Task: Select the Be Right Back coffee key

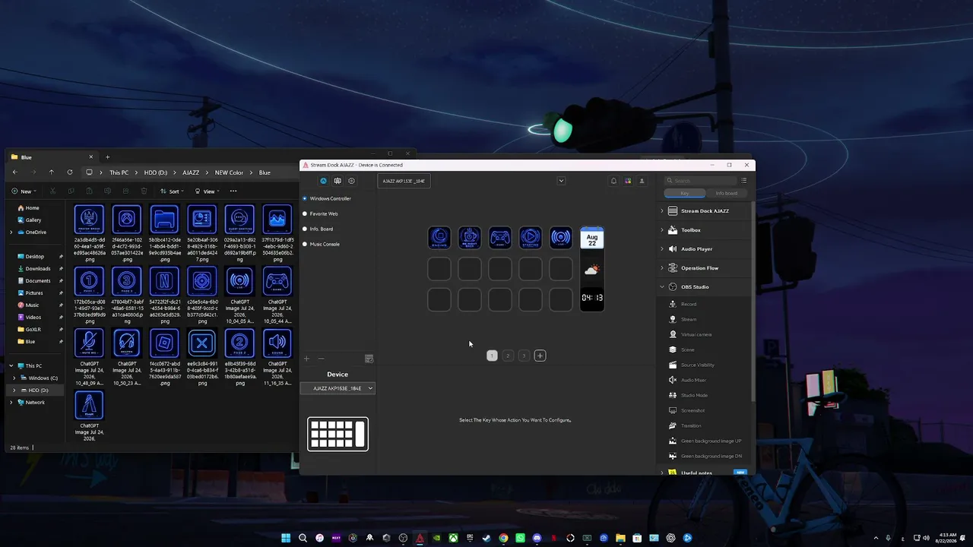Action: click(x=470, y=238)
